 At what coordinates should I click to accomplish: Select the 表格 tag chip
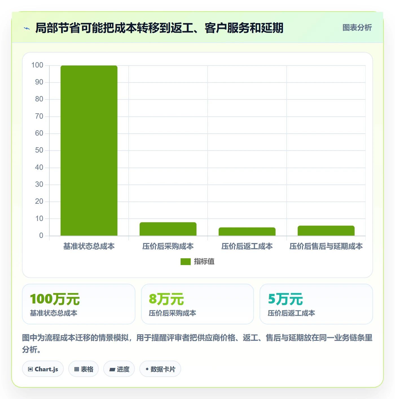tap(84, 369)
